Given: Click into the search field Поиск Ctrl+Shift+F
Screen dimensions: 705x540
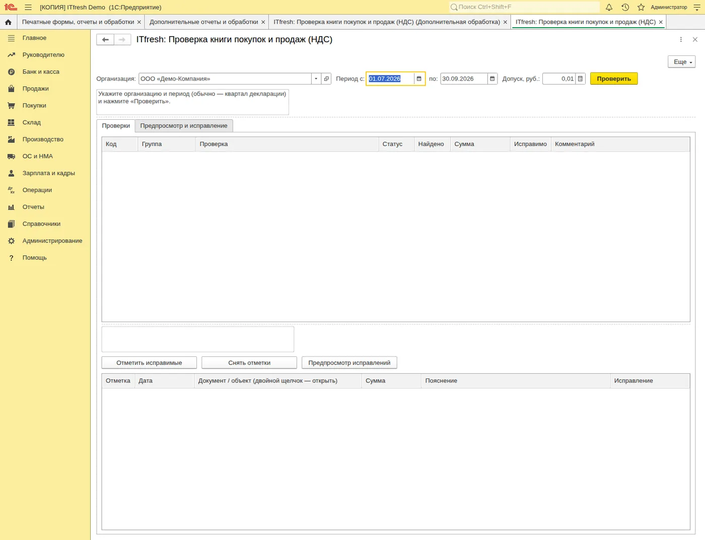Looking at the screenshot, I should click(x=524, y=7).
